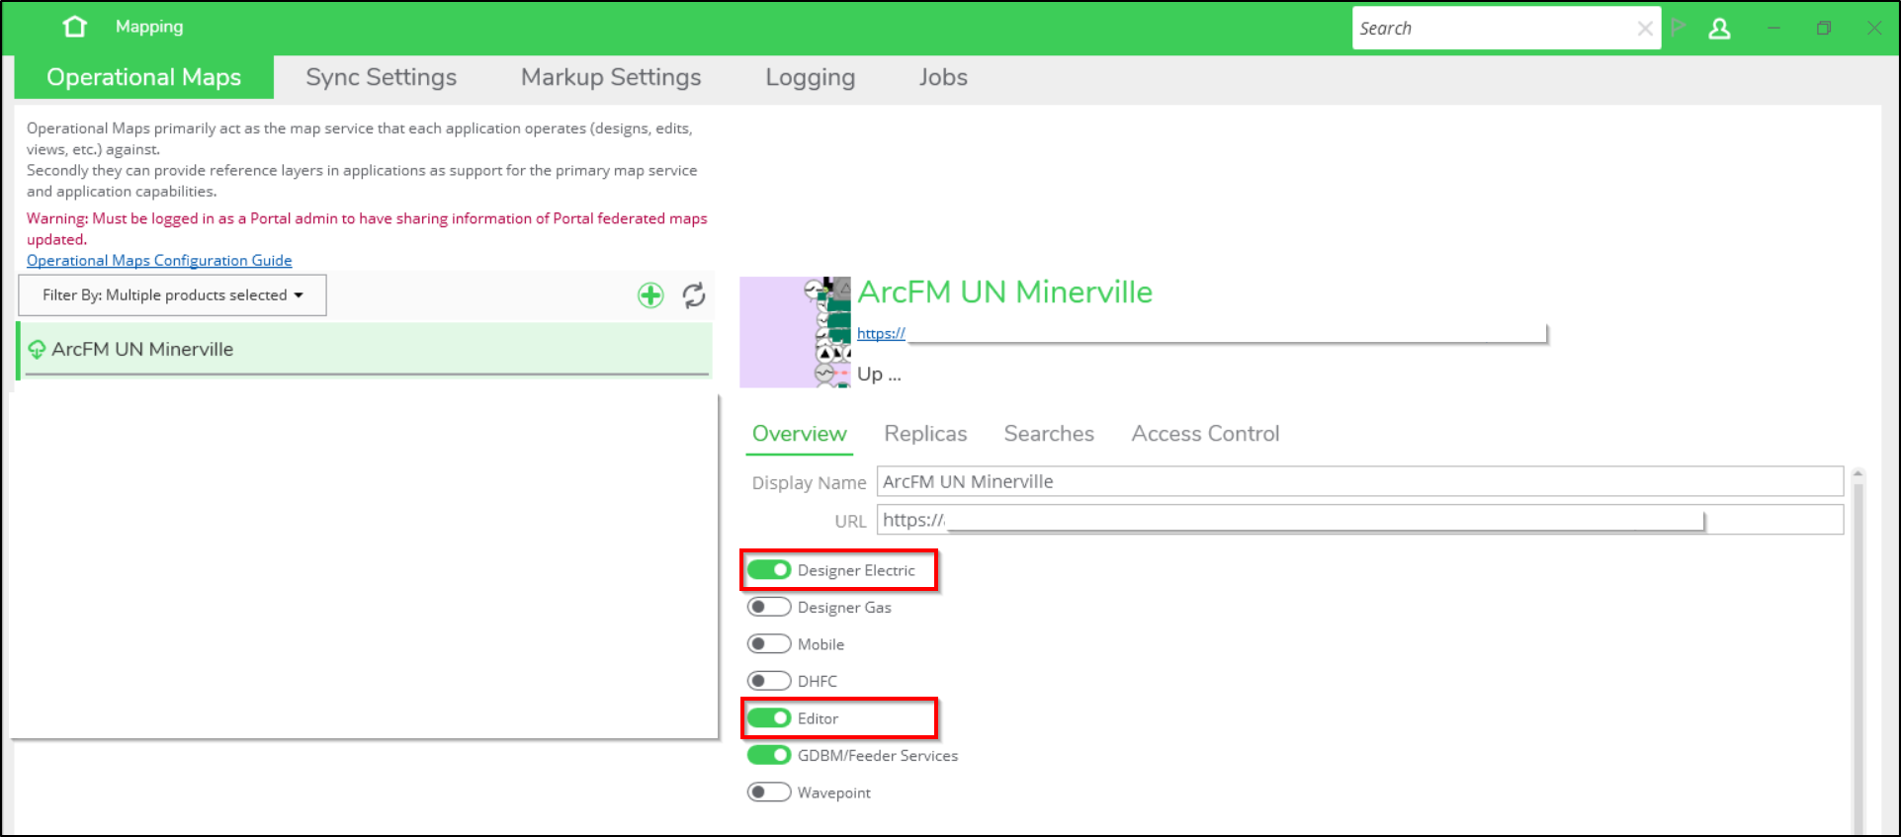
Task: Open the Access Control sub-tab
Action: pyautogui.click(x=1205, y=434)
